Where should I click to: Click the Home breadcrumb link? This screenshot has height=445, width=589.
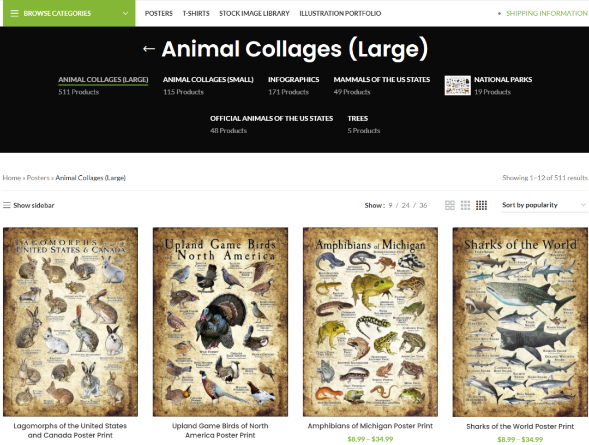coord(11,178)
